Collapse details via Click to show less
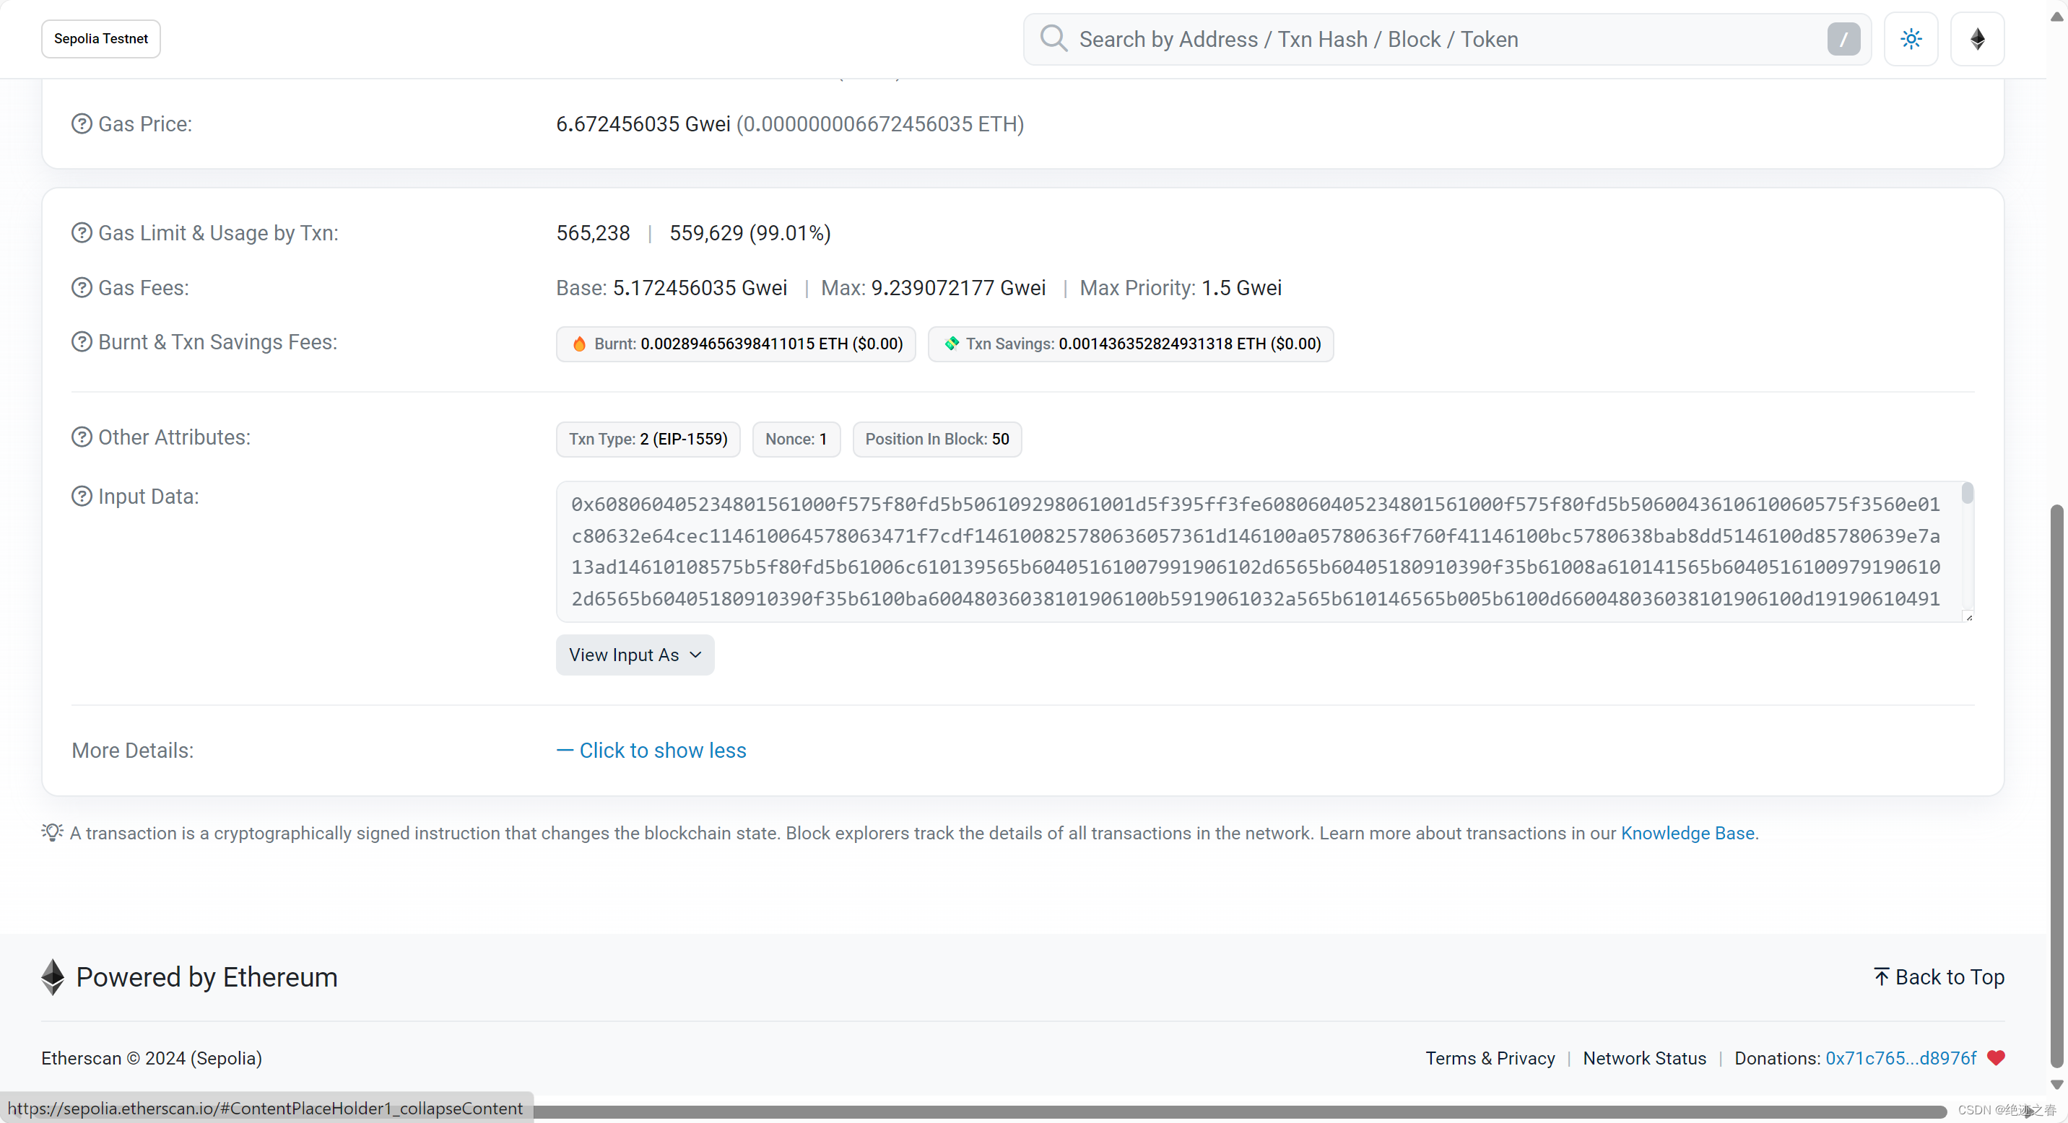The width and height of the screenshot is (2068, 1123). (651, 750)
